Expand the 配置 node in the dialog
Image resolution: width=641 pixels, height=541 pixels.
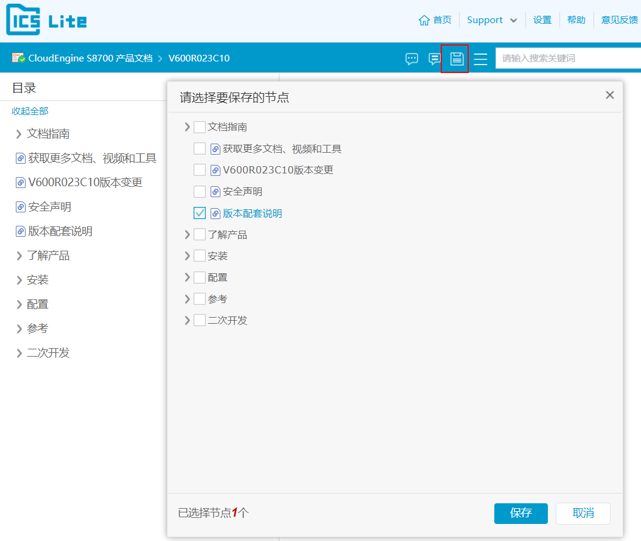[x=187, y=277]
